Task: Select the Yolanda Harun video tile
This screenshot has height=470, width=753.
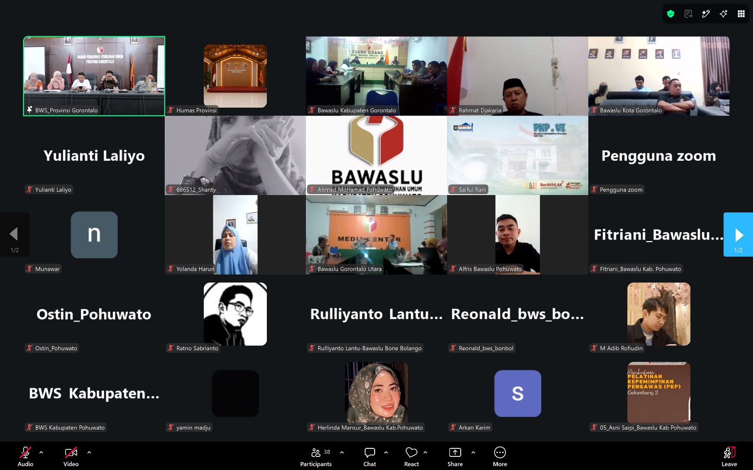Action: tap(235, 235)
